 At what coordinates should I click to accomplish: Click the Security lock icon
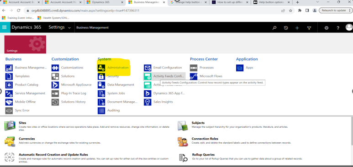(101, 76)
